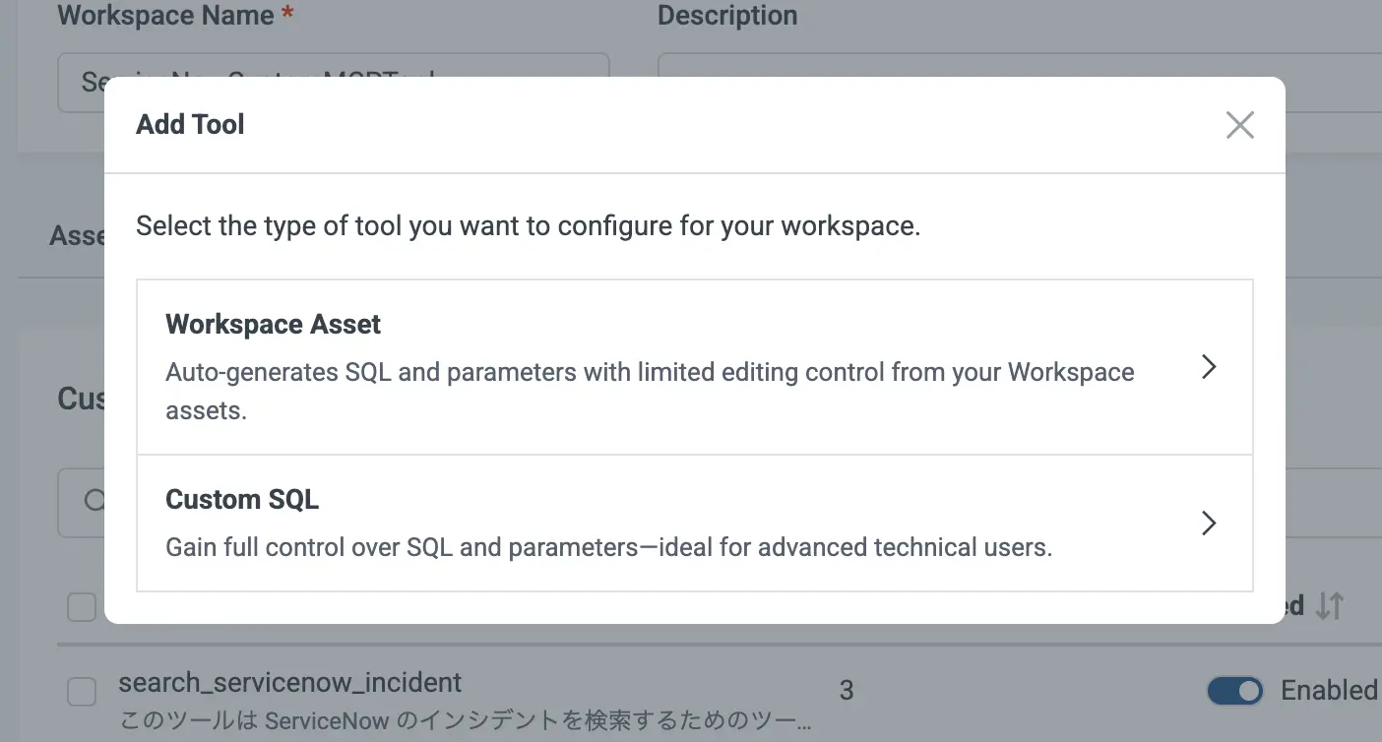Choose the Custom SQL tool type heading

(x=242, y=500)
